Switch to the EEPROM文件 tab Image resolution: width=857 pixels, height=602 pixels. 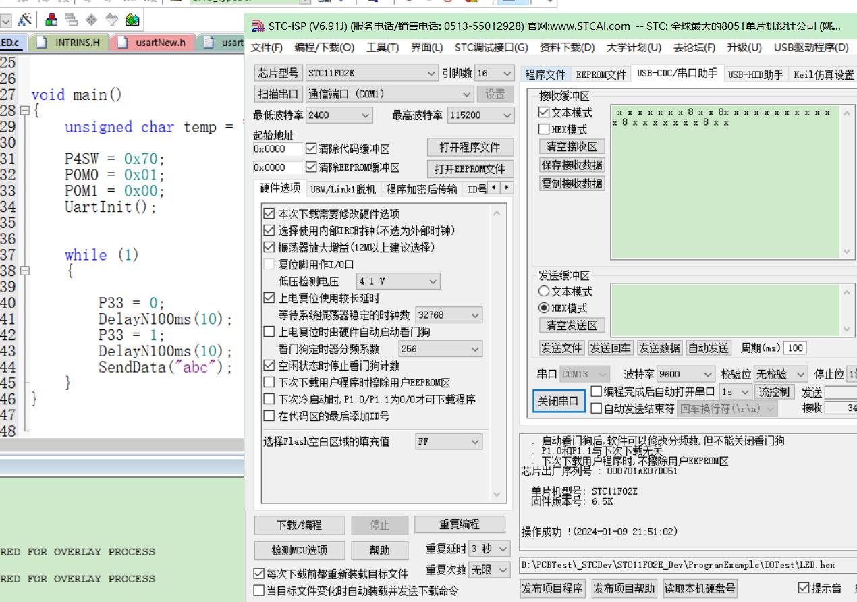pyautogui.click(x=601, y=74)
